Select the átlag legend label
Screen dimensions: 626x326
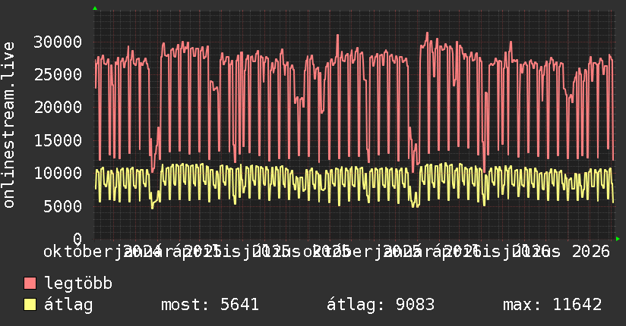click(68, 305)
